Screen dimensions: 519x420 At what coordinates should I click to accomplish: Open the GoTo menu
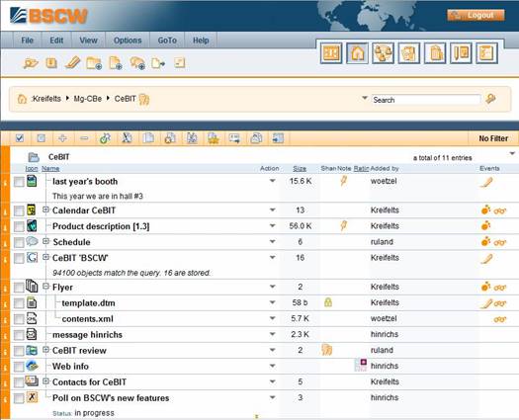167,41
